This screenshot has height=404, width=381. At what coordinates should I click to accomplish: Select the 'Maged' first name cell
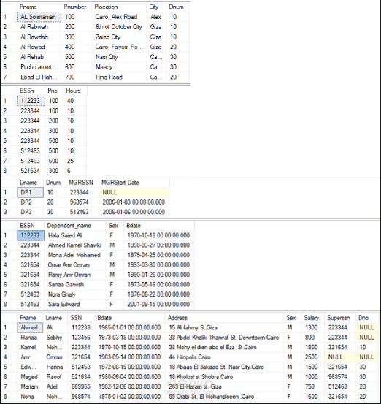tap(30, 377)
